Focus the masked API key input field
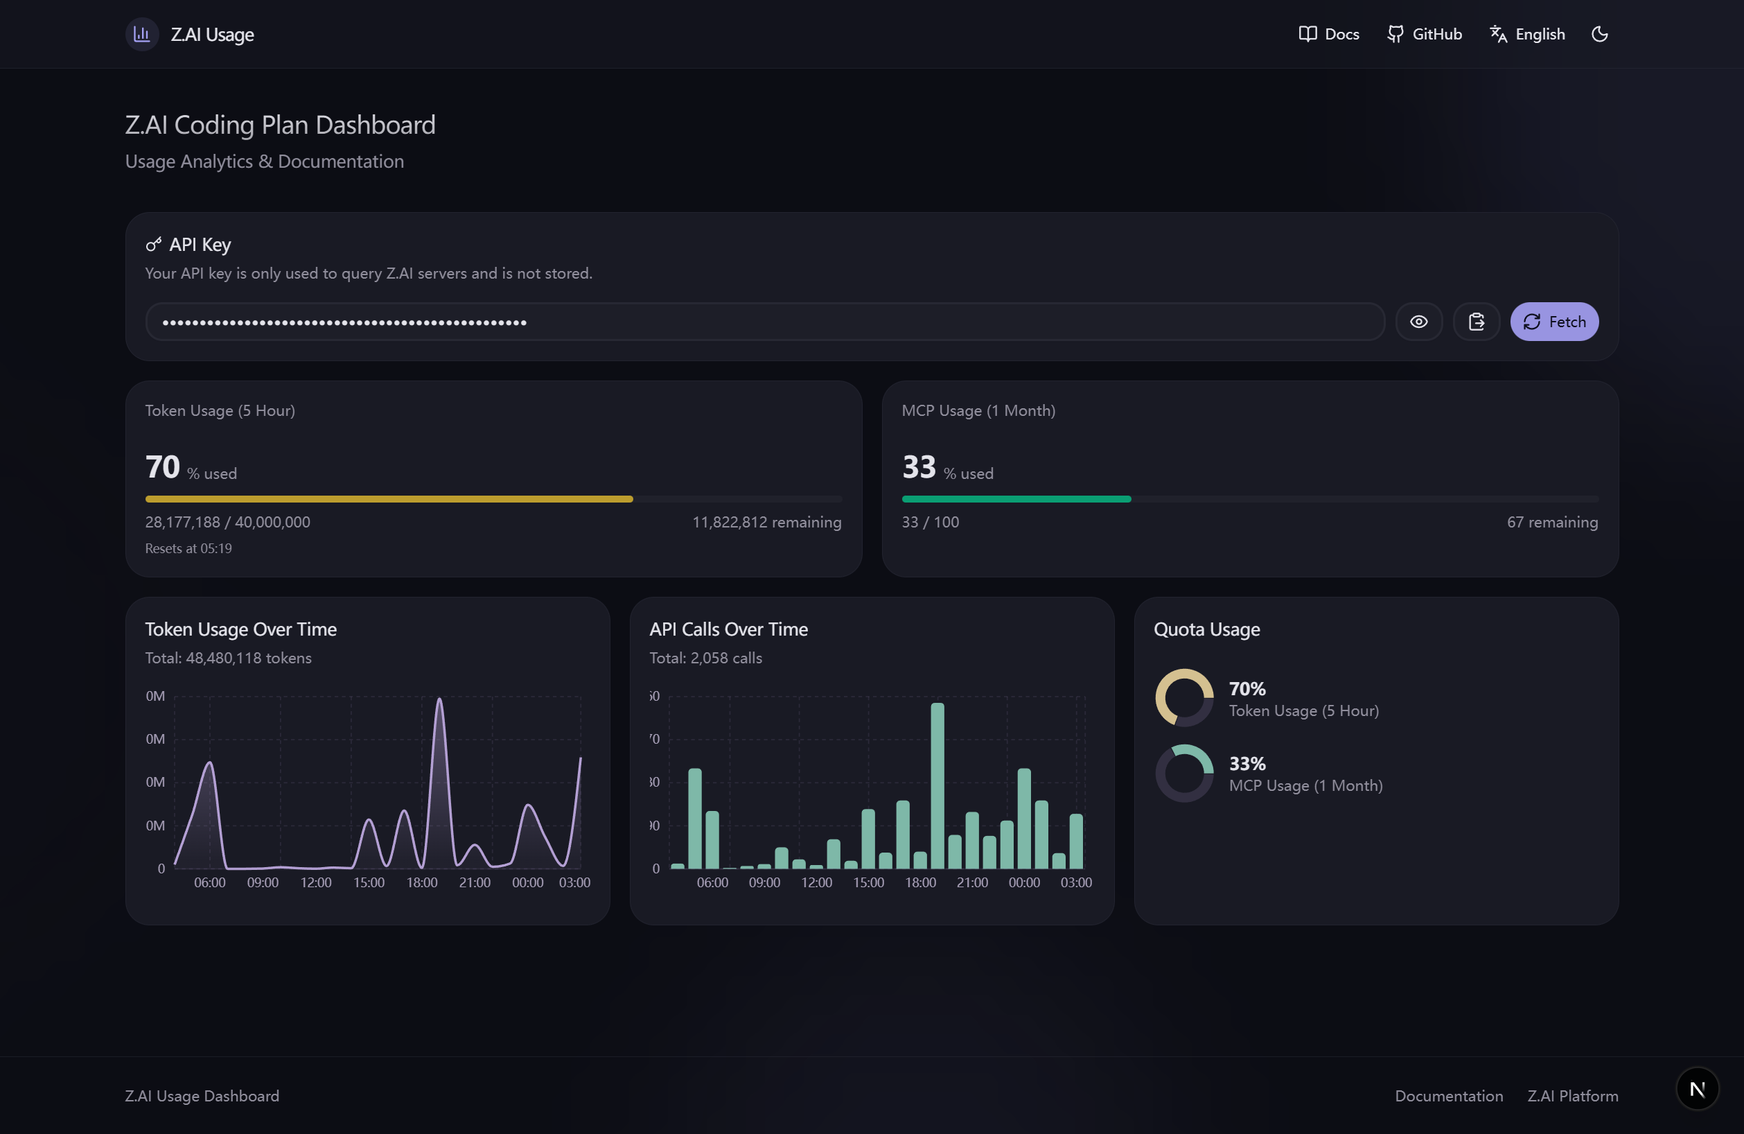 (x=765, y=322)
